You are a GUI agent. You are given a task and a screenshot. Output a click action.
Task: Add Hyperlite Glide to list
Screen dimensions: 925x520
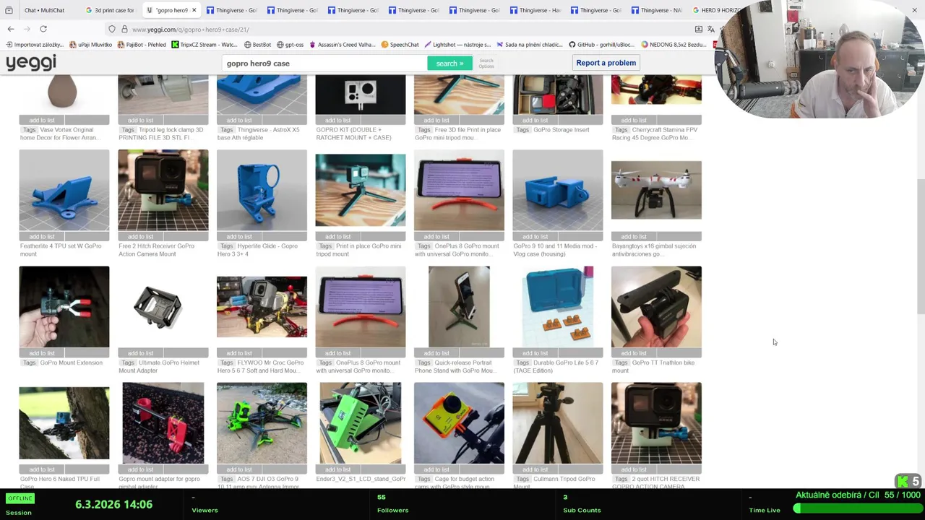[239, 237]
